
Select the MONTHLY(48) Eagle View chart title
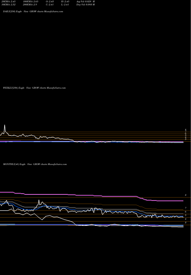pyautogui.click(x=35, y=164)
